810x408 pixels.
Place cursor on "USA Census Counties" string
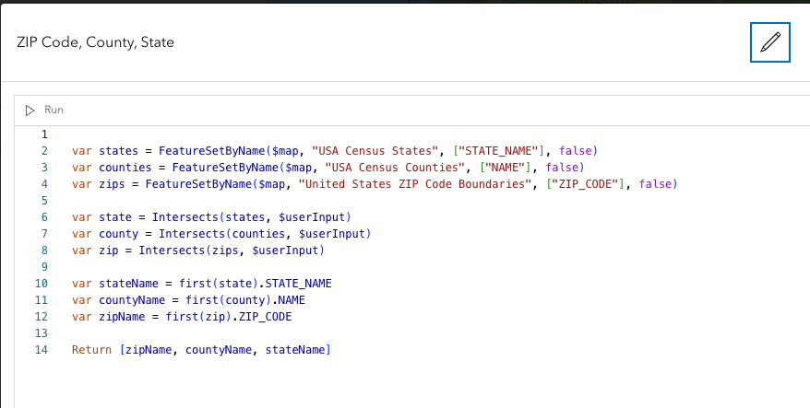[395, 168]
